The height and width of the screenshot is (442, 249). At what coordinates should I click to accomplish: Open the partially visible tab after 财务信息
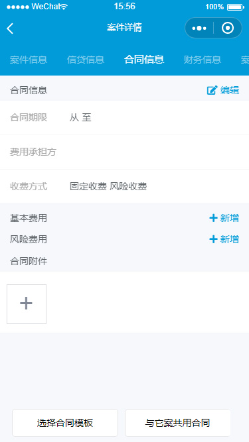click(245, 60)
